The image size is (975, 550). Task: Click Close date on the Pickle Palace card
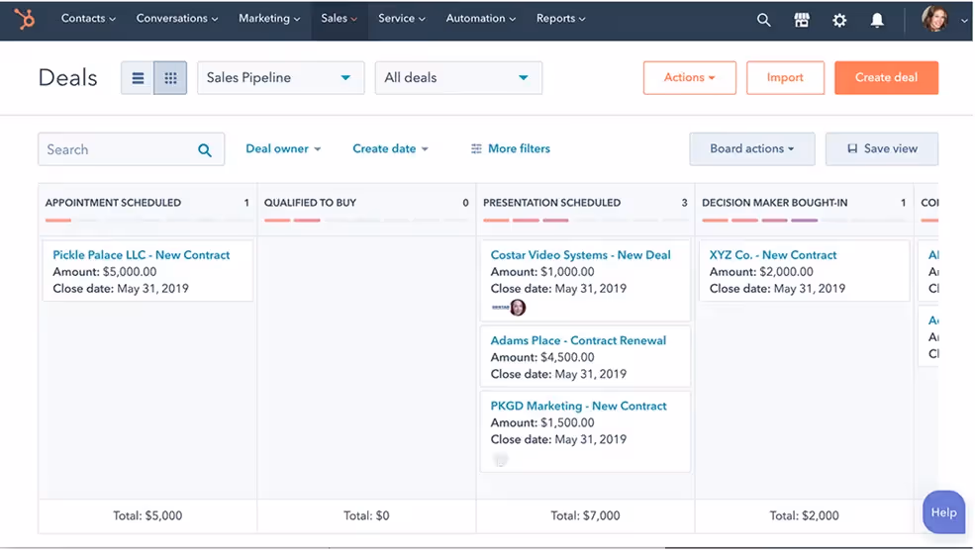click(x=121, y=289)
